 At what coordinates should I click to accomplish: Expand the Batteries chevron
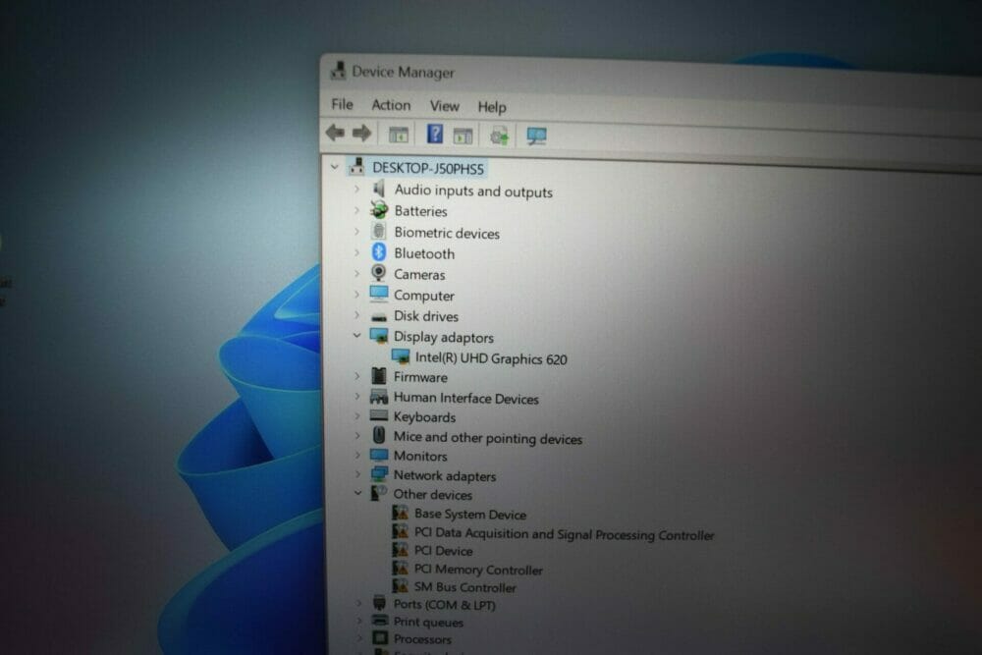pos(356,210)
